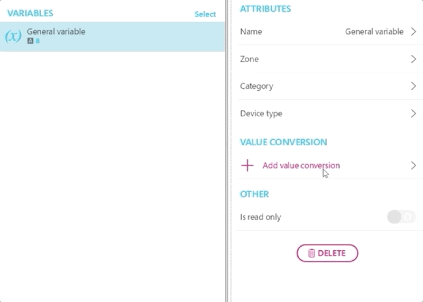Expand the Zone row chevron
The height and width of the screenshot is (302, 423).
pyautogui.click(x=413, y=59)
